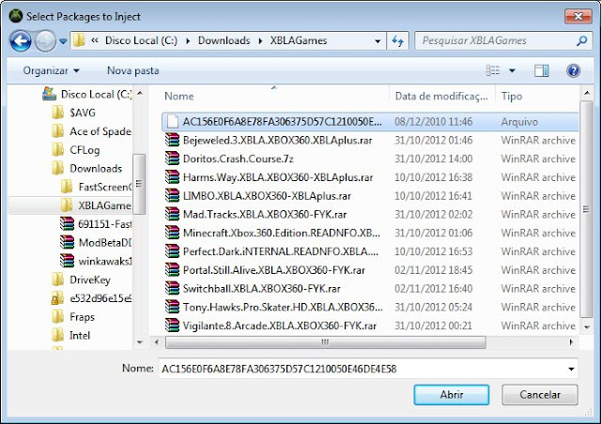Image resolution: width=601 pixels, height=424 pixels.
Task: Select the DriveKey folder in the tree
Action: click(x=81, y=280)
